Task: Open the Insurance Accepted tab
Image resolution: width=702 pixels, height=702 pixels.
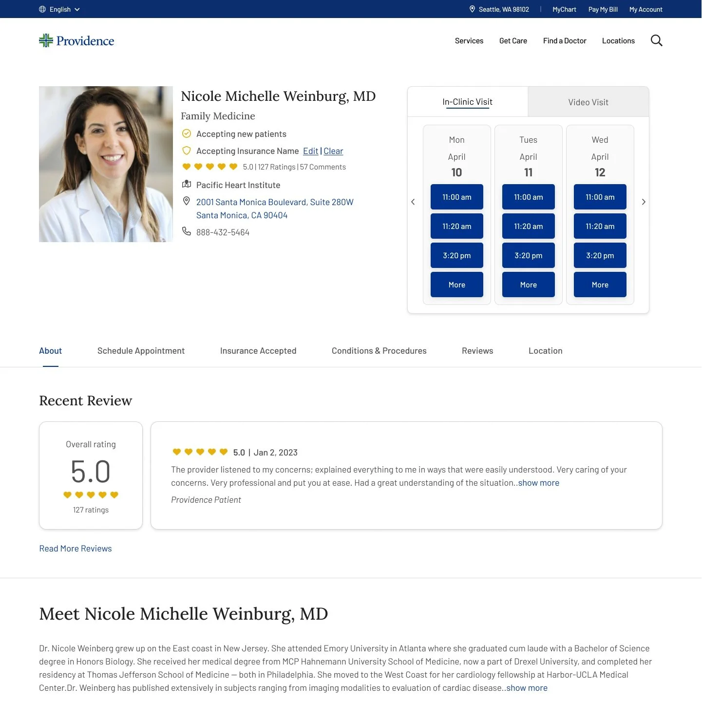Action: click(x=258, y=351)
